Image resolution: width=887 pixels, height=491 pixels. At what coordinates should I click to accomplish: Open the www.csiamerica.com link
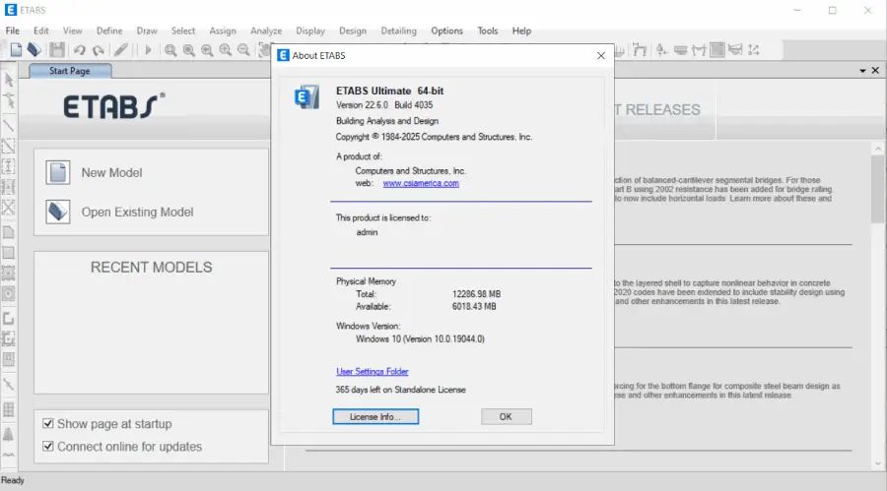click(421, 183)
